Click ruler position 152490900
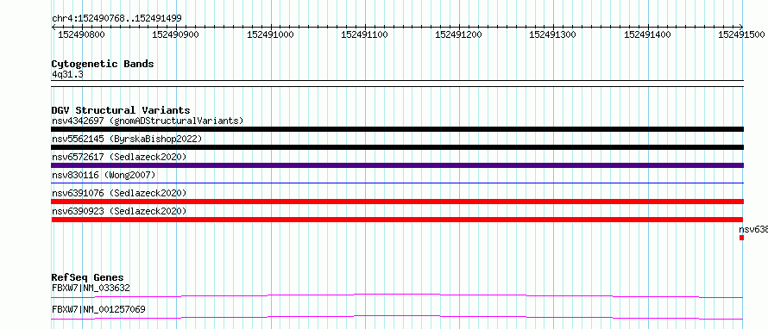The image size is (768, 329). 175,34
